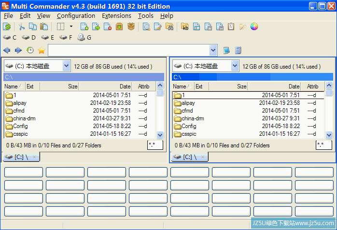Click the select-all files grid icon

tap(208, 27)
